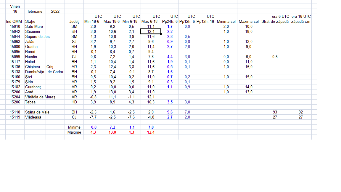Select Minima sol value 2,0 for Satu Mare
The image size is (341, 192).
point(226,27)
